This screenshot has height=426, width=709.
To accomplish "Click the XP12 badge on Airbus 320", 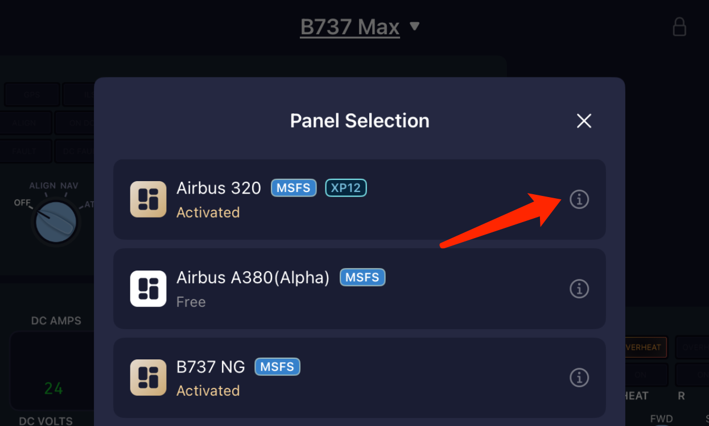I will tap(346, 188).
